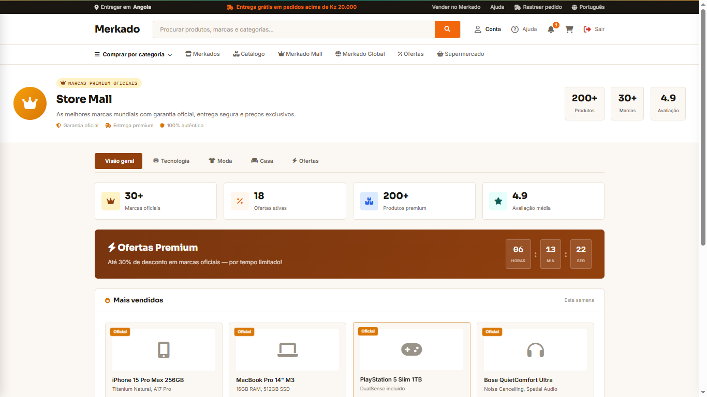Focus the product search input field
Image resolution: width=707 pixels, height=397 pixels.
tap(293, 29)
